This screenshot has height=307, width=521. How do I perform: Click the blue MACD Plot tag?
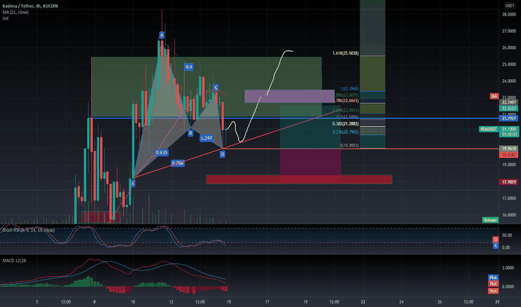(x=493, y=277)
